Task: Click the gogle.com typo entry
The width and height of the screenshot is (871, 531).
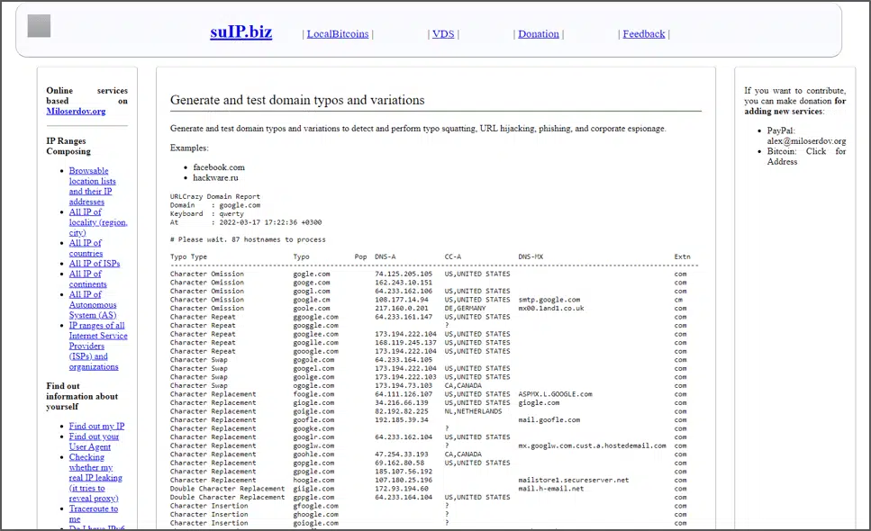Action: click(x=312, y=274)
